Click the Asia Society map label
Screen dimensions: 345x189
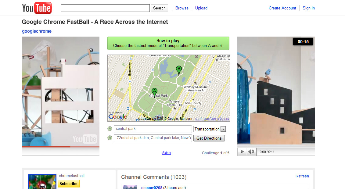[x=193, y=103]
